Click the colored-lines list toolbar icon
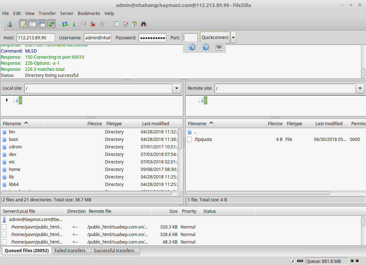Viewport: 366px width, 265px height. coord(116,24)
